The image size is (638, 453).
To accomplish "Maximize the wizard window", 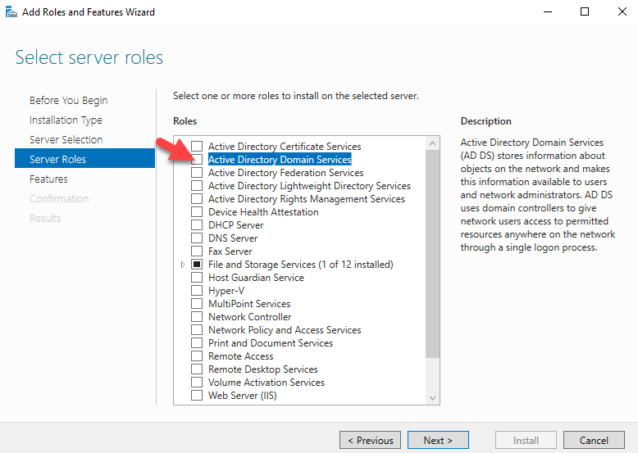I will 585,11.
